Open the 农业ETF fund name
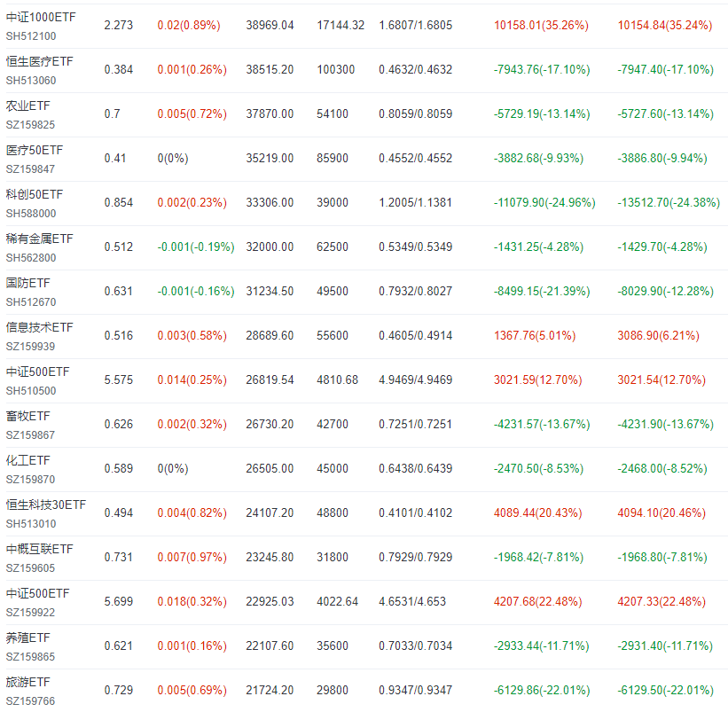 (x=27, y=106)
